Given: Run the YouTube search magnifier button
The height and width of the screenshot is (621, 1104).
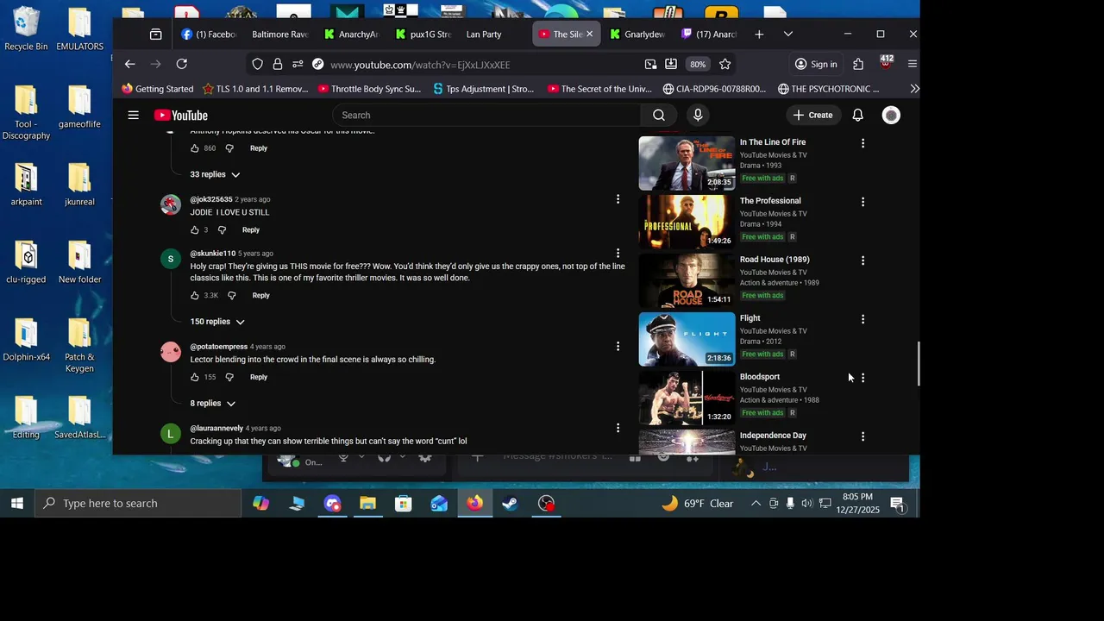Looking at the screenshot, I should point(659,116).
